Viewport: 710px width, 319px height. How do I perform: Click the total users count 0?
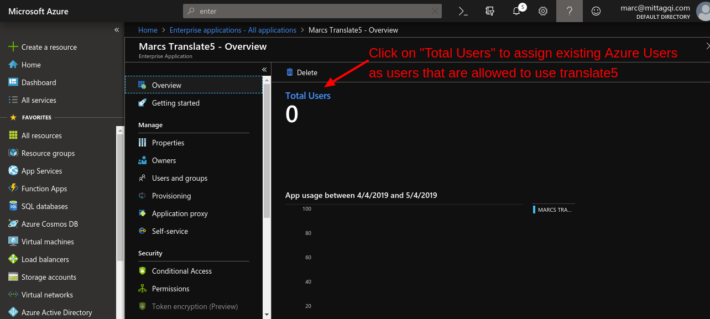coord(291,114)
